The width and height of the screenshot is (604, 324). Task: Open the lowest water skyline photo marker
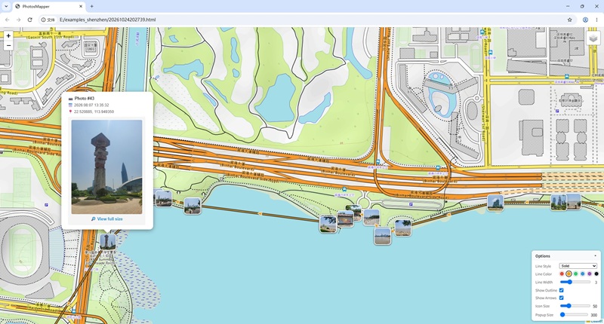383,236
